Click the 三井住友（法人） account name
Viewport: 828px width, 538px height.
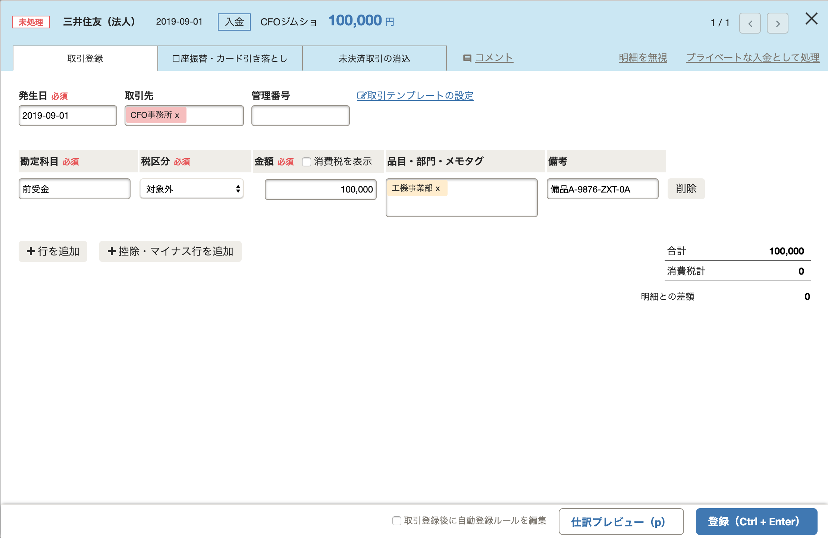point(99,22)
